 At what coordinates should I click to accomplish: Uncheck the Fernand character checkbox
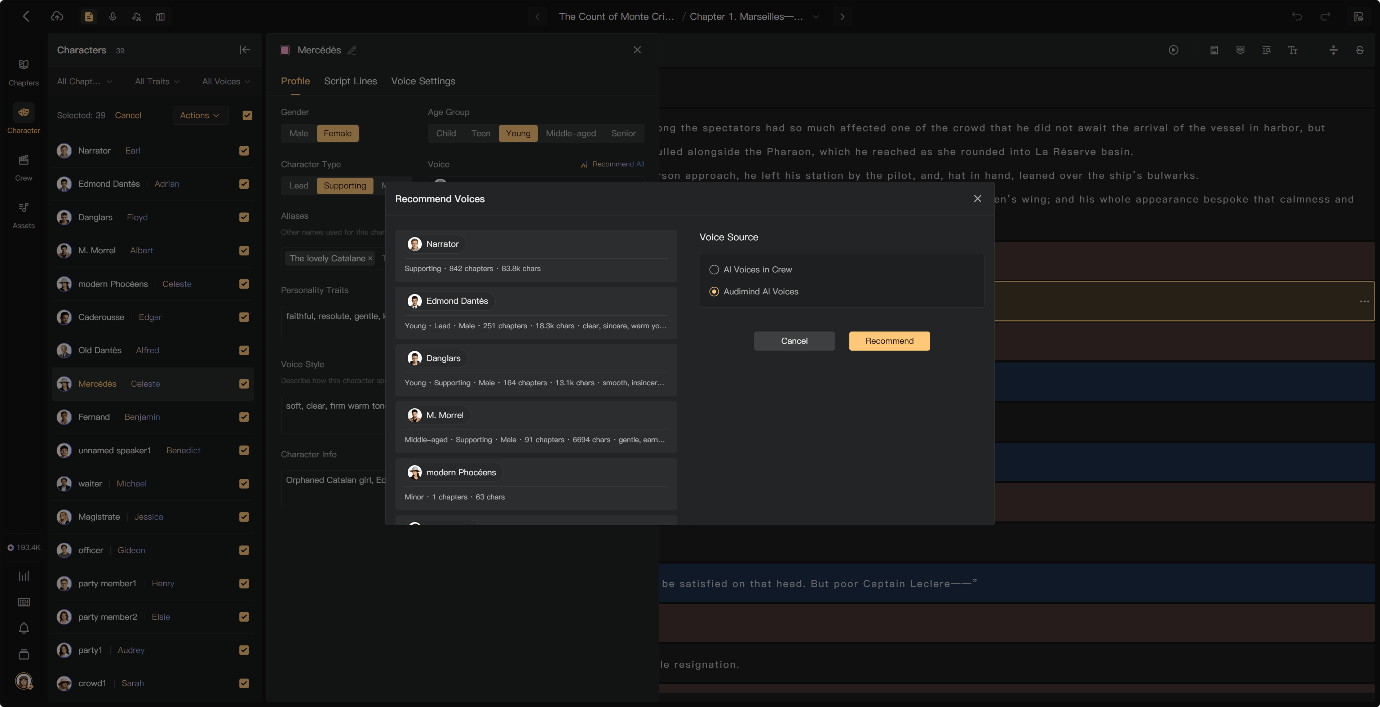coord(244,417)
